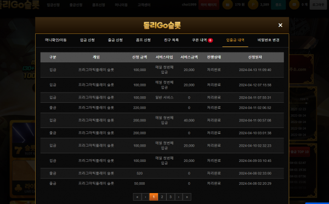Open the 비밀번호 변경 tab
Screen dimensions: 329x204
[x=268, y=40]
